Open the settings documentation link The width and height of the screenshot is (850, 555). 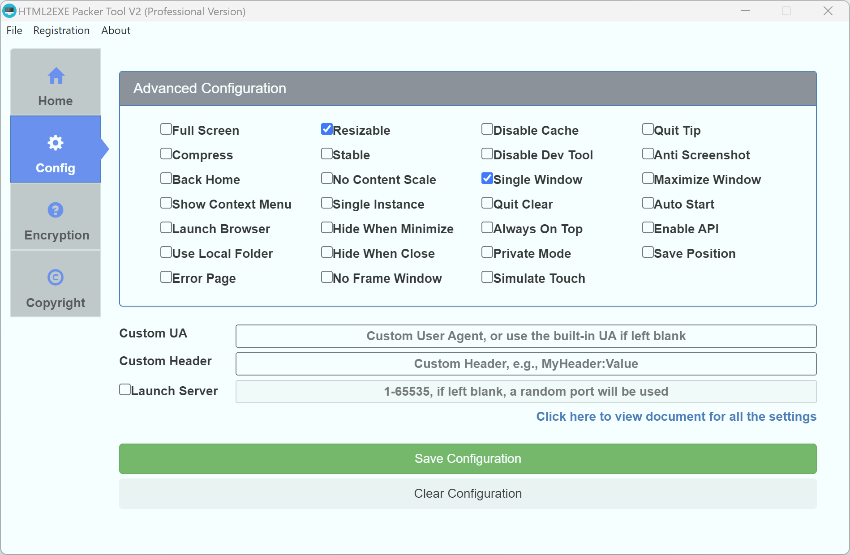[676, 416]
